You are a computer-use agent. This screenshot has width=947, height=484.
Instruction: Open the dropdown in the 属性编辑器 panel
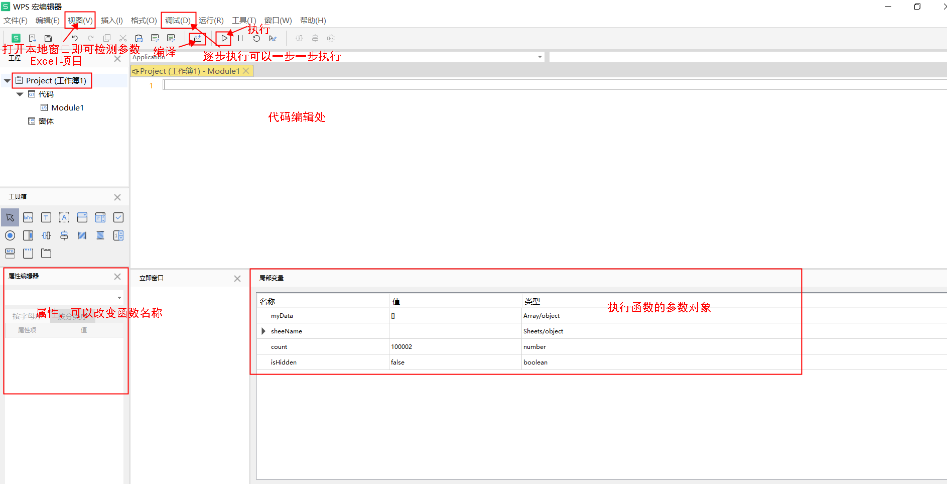(119, 297)
